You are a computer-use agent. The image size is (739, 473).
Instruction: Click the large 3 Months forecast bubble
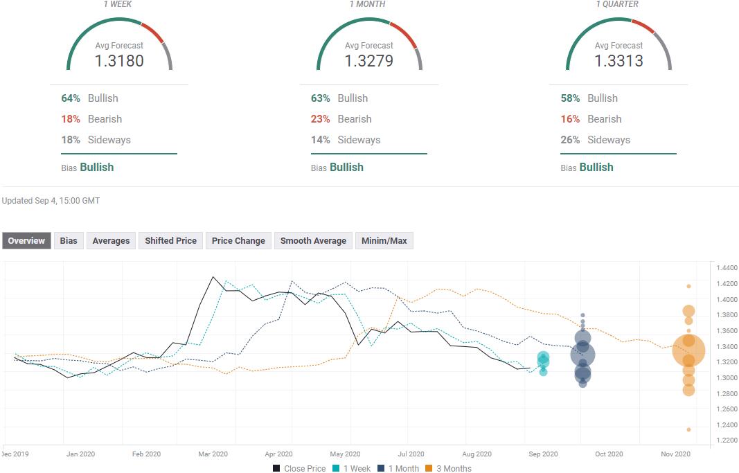[688, 350]
